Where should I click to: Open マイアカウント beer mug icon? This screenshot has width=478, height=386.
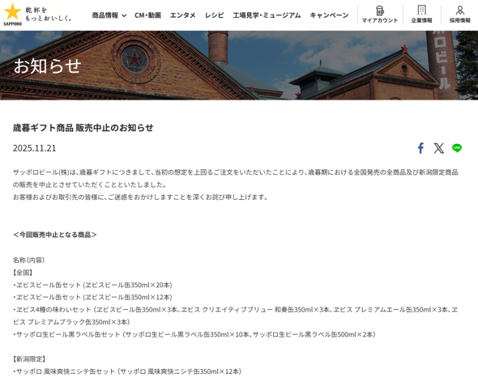[380, 11]
